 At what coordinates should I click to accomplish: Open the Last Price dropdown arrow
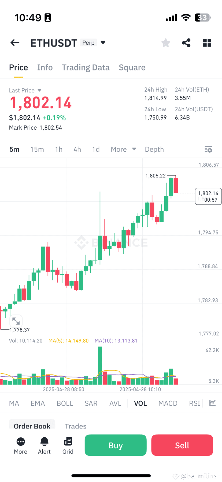pyautogui.click(x=39, y=90)
